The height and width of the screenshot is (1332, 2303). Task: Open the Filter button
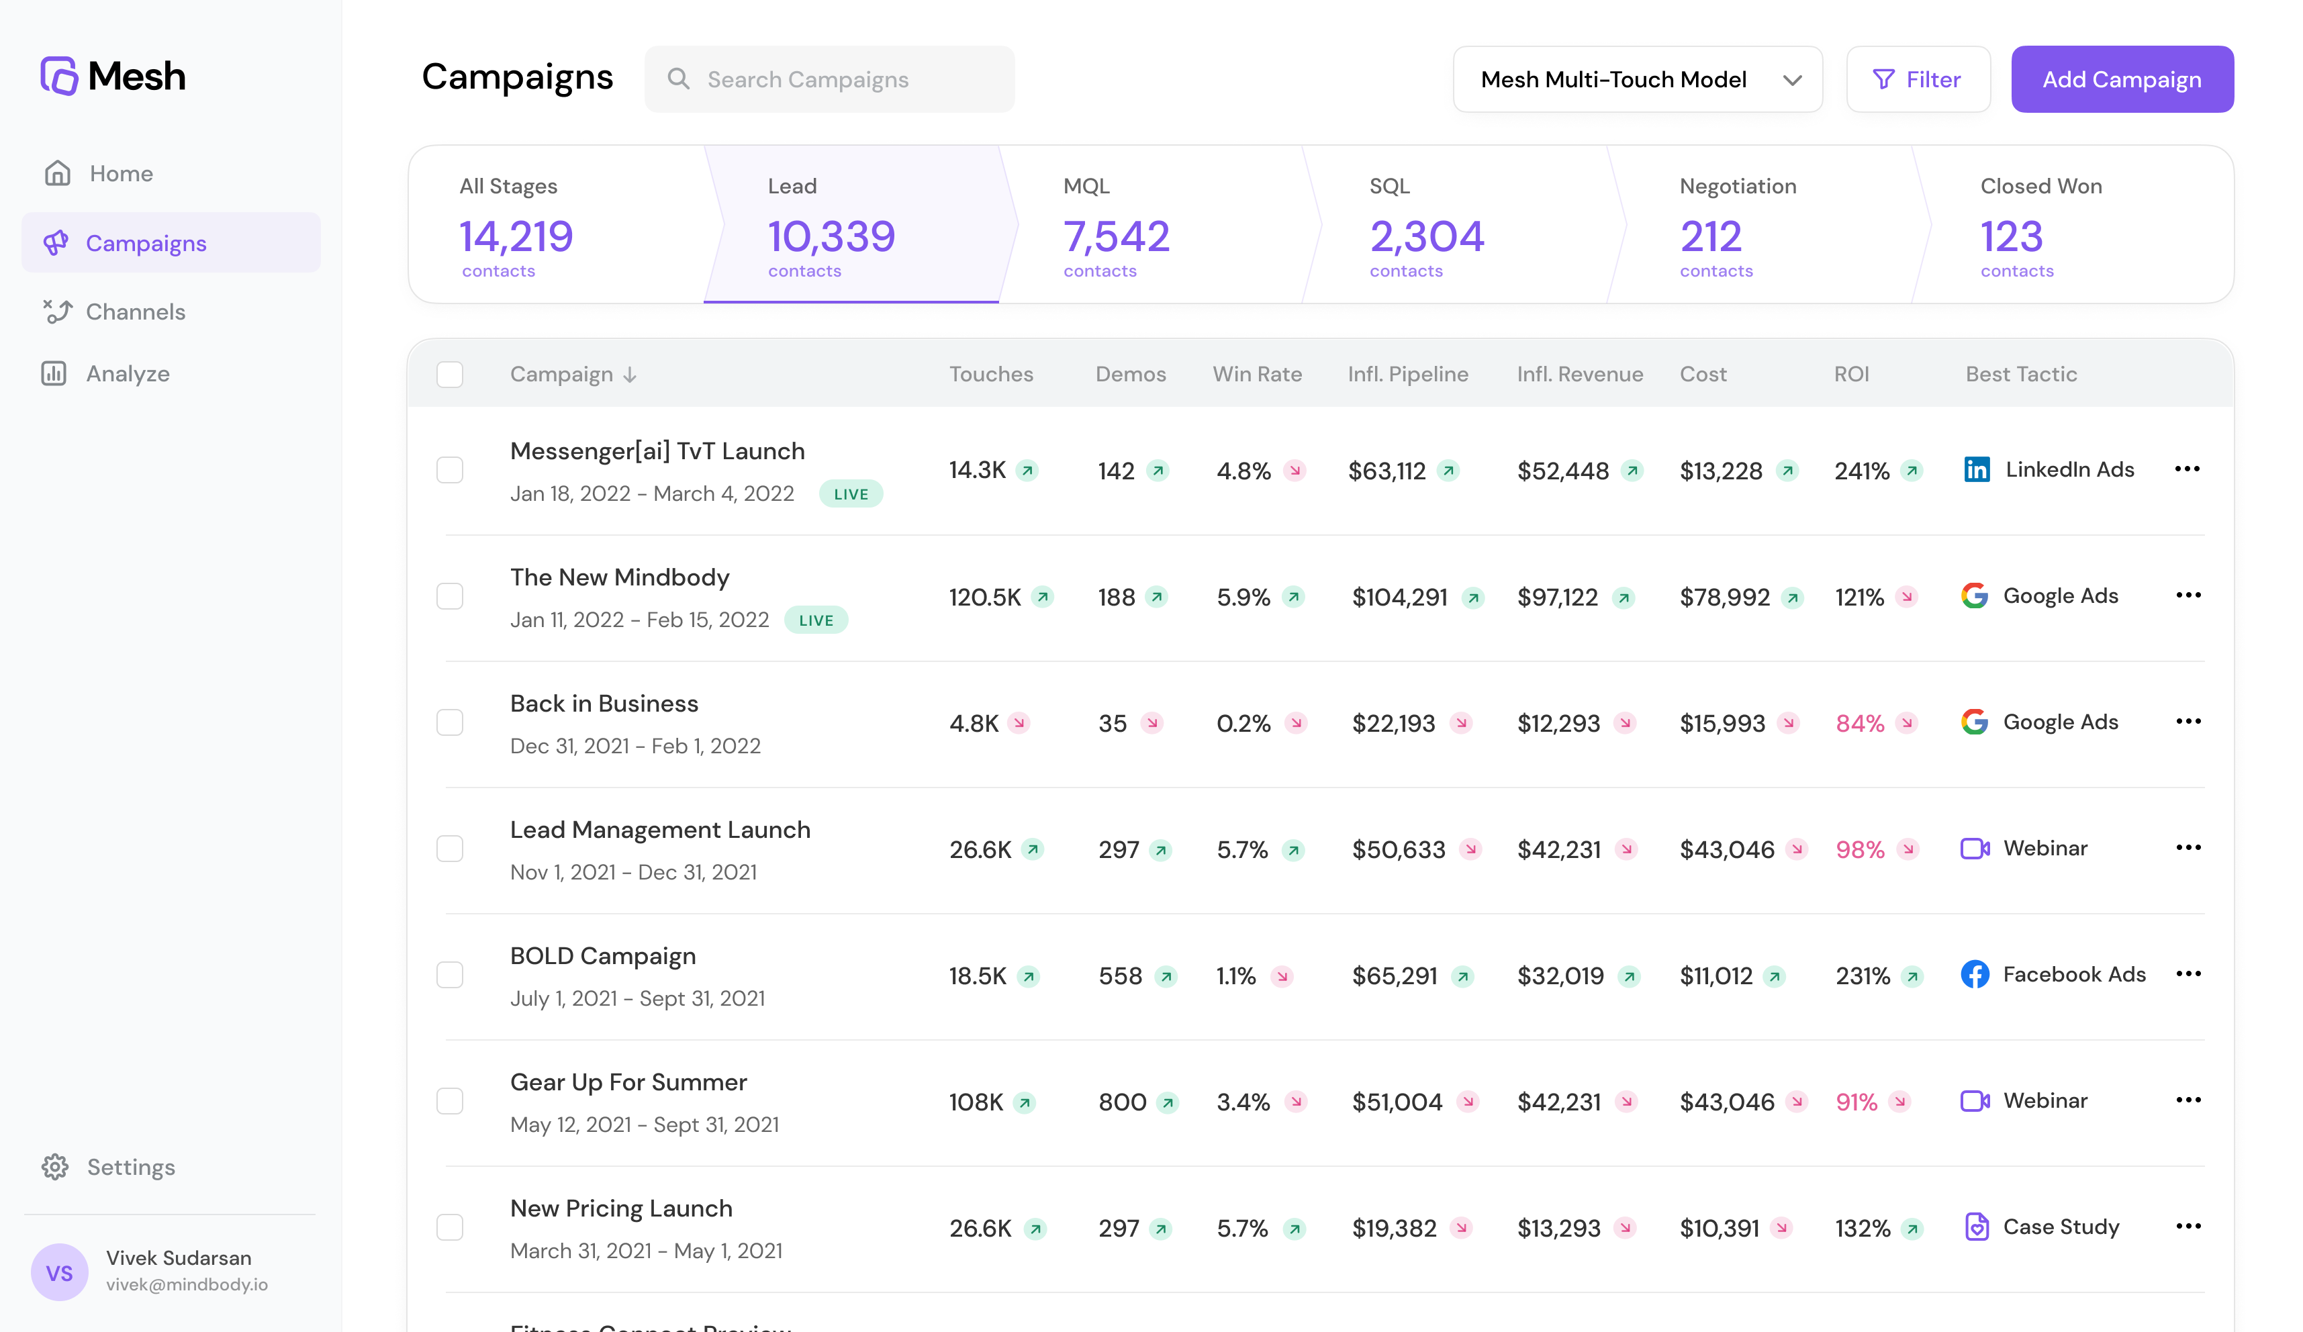(x=1918, y=79)
